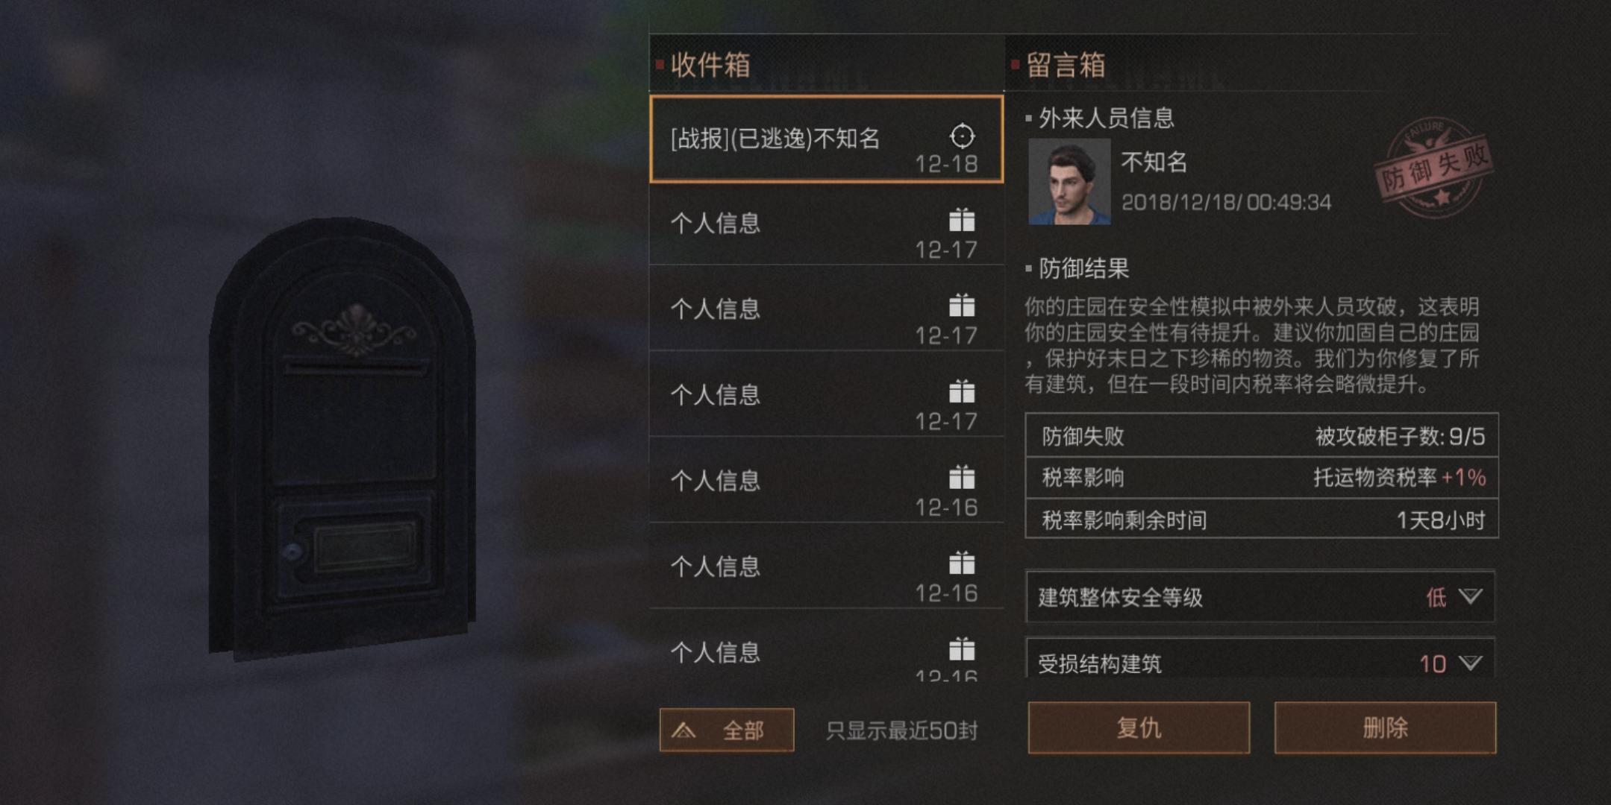Click the third 12-17 mail gift icon
This screenshot has height=805, width=1611.
(962, 391)
